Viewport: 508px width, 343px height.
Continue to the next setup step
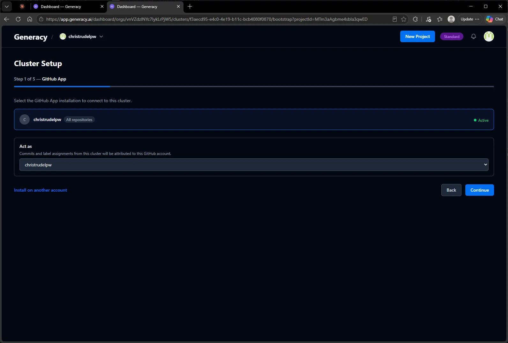tap(480, 190)
